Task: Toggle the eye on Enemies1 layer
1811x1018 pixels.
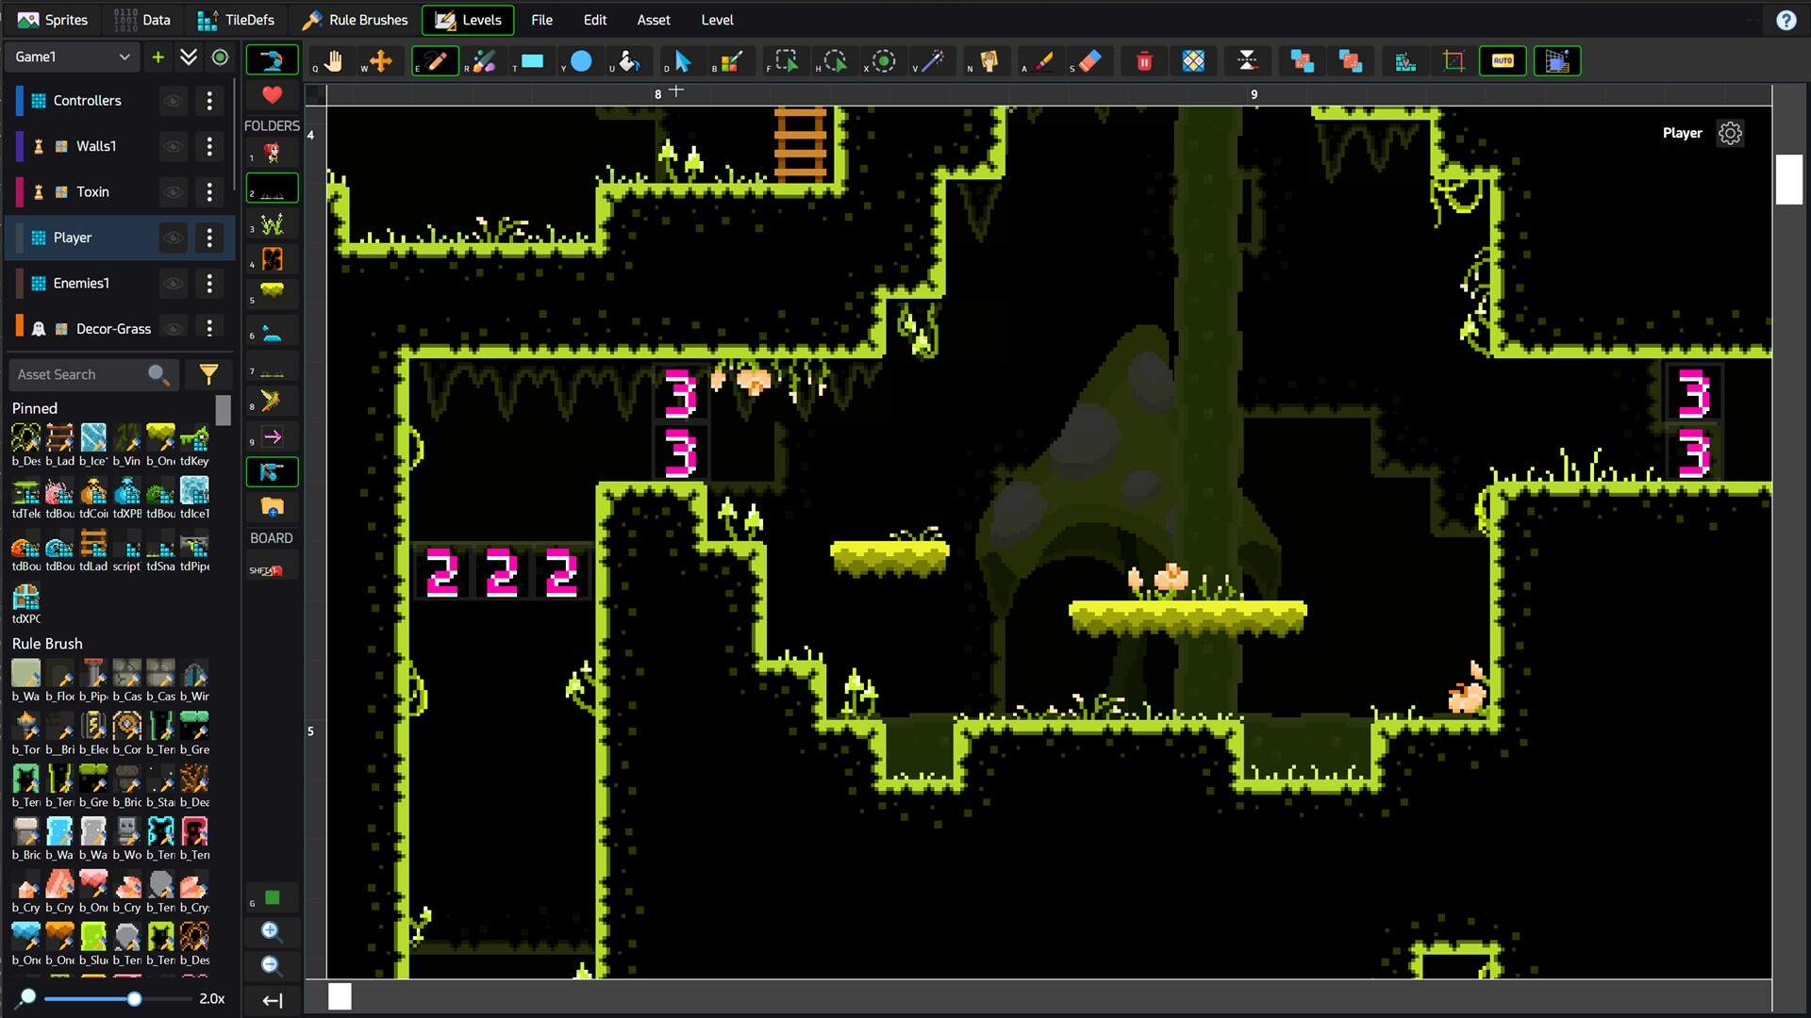Action: 173,284
